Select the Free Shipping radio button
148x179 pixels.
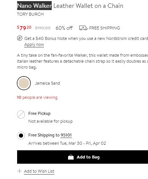[x=21, y=135]
